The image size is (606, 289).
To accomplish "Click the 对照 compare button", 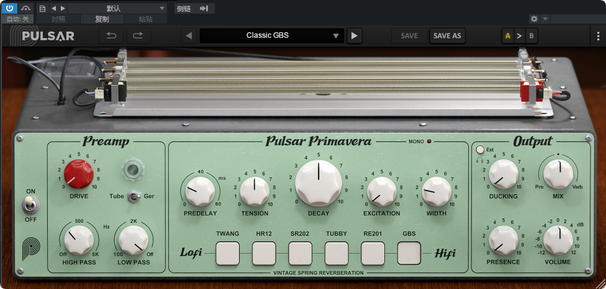I will [58, 19].
